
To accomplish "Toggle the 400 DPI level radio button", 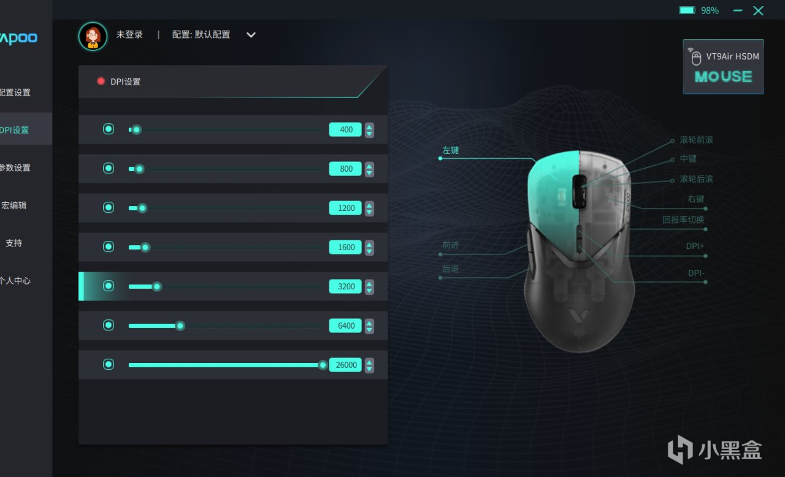I will pyautogui.click(x=109, y=129).
